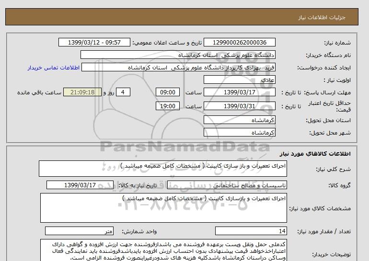Click the price validity date 1399/03/31
The width and height of the screenshot is (369, 261).
coord(239,106)
